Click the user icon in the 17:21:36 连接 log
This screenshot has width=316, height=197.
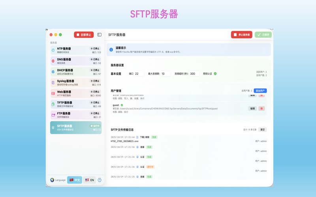tap(137, 147)
